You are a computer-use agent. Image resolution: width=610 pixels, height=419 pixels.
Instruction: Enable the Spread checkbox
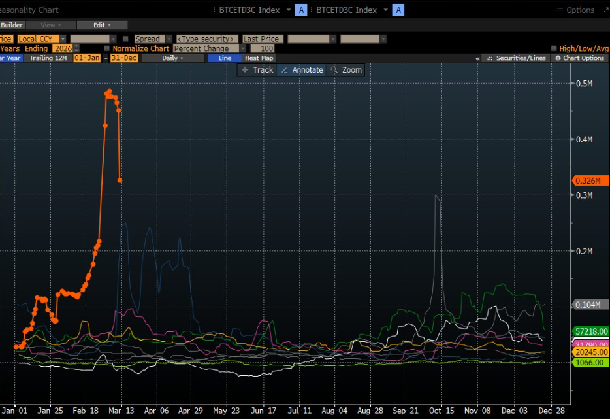click(x=127, y=39)
